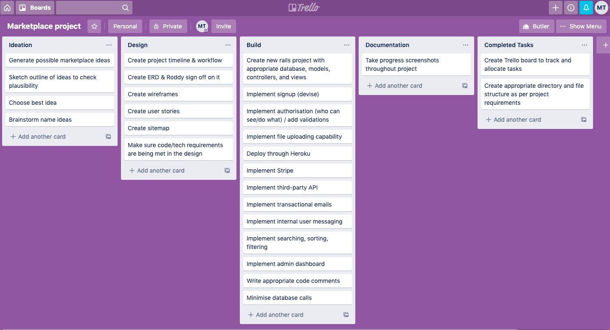Open the Boards menu button
610x330 pixels.
click(35, 8)
